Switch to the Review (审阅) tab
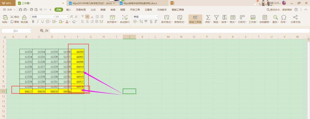 tap(113, 10)
